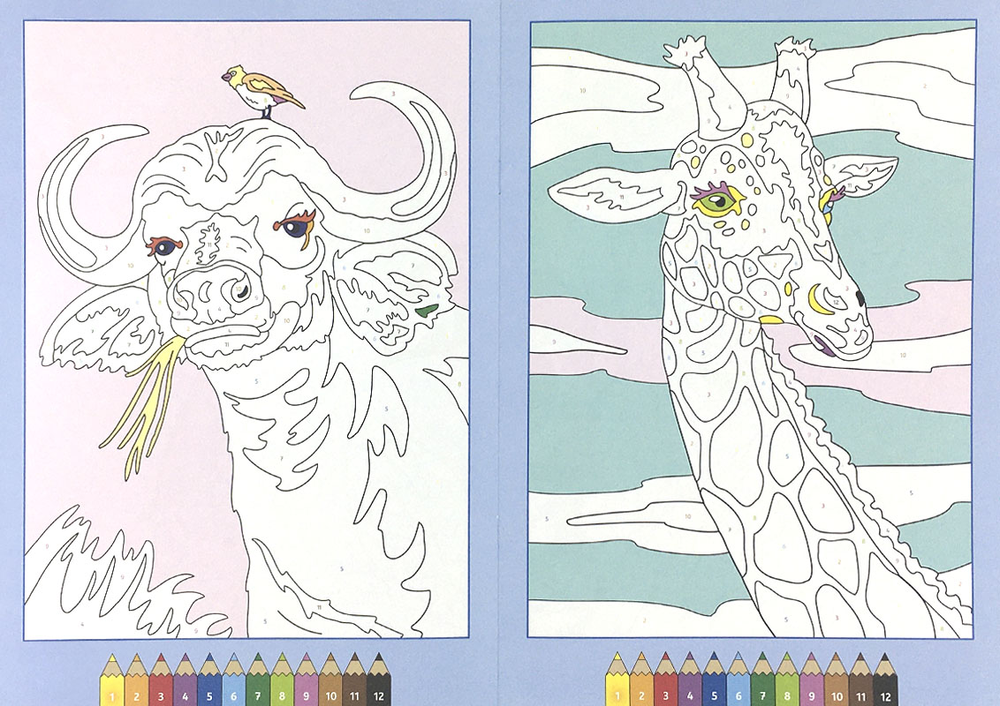1000x706 pixels.
Task: Click brown pencil 11 below the buffalo picture
Action: tap(354, 680)
